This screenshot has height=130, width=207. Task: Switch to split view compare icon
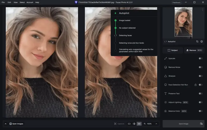134,124
